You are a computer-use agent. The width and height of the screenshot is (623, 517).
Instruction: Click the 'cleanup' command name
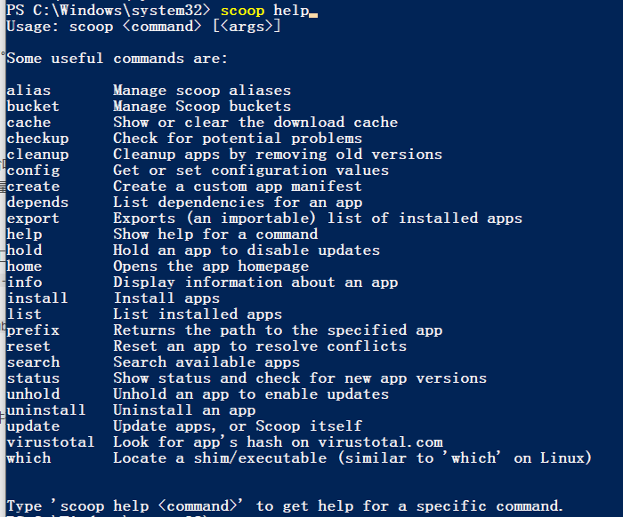pyautogui.click(x=37, y=155)
